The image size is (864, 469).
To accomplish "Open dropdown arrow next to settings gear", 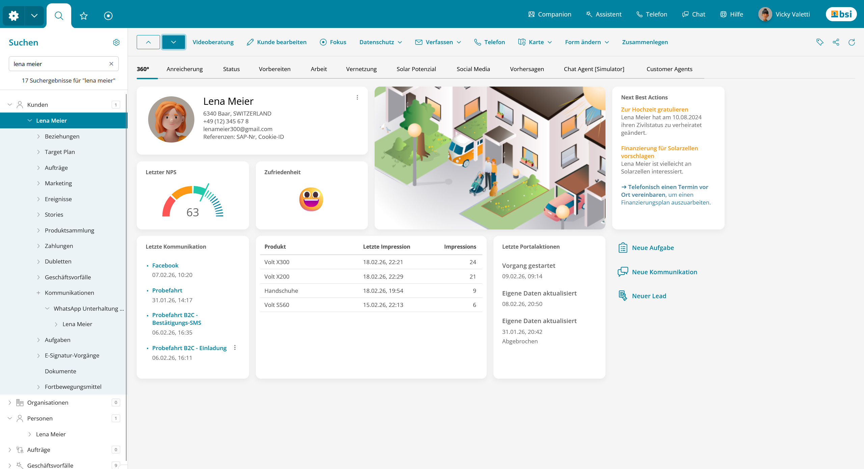I will click(x=34, y=15).
